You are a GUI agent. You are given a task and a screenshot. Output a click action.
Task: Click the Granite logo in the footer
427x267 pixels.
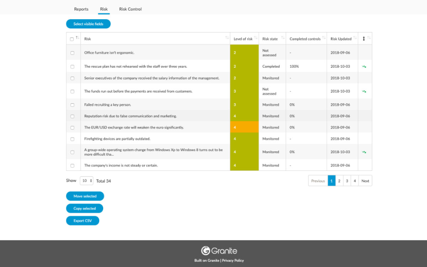(x=218, y=251)
